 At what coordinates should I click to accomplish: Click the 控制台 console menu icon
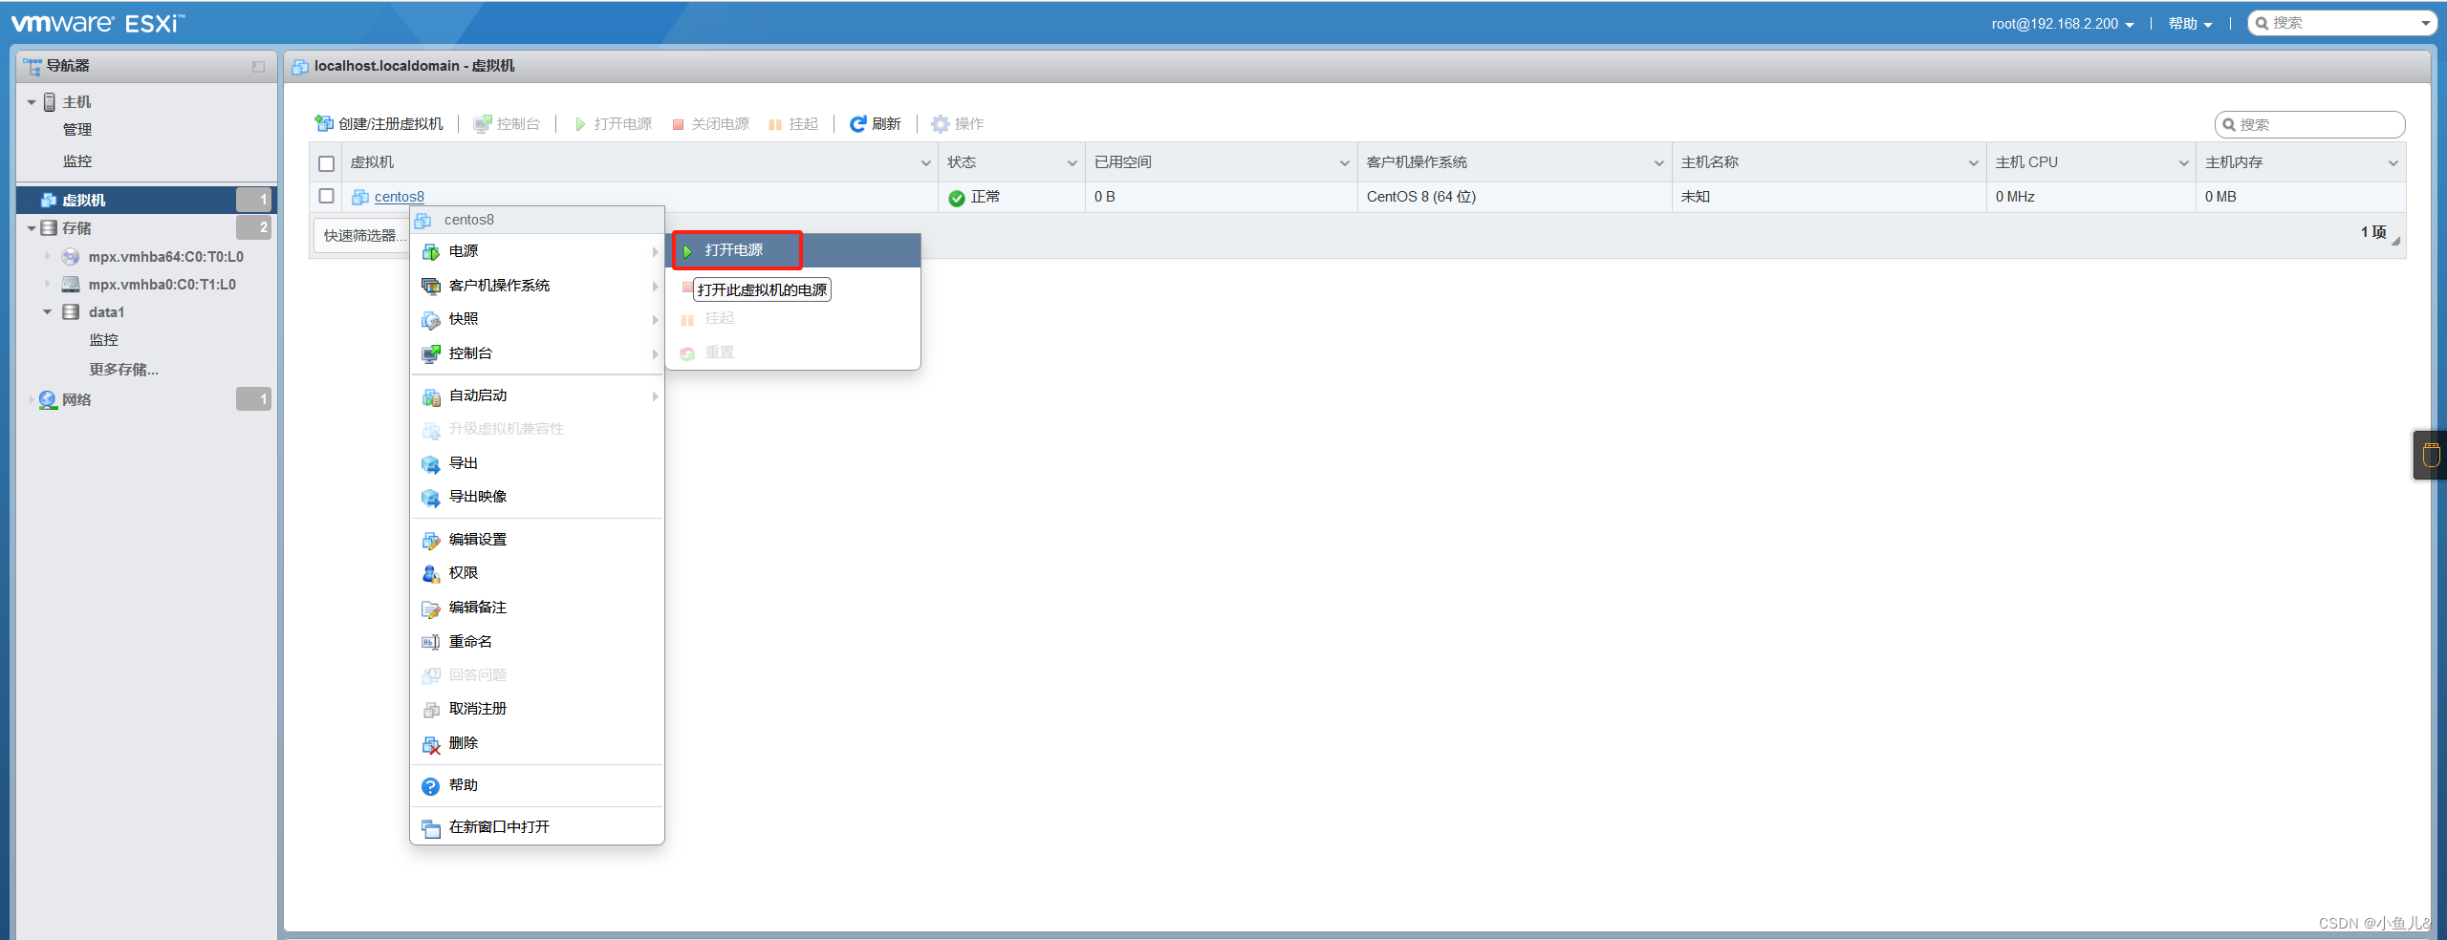click(431, 353)
